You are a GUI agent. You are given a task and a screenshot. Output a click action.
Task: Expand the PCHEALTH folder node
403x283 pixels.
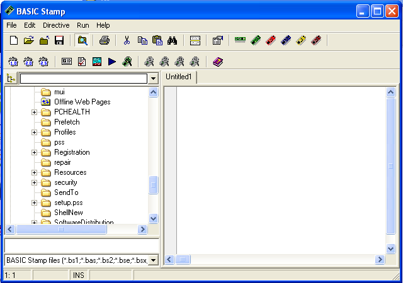[34, 112]
